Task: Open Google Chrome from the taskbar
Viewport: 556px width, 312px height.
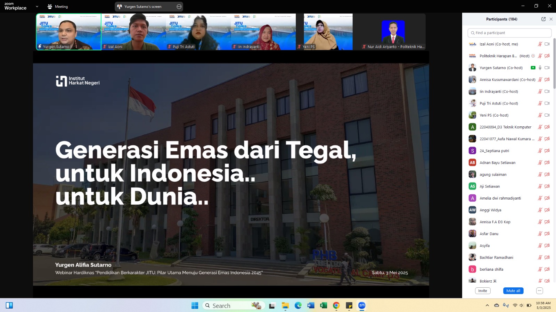Action: click(336, 305)
